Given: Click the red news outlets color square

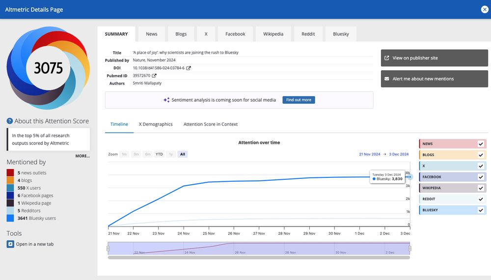Looking at the screenshot, I should (x=10, y=172).
